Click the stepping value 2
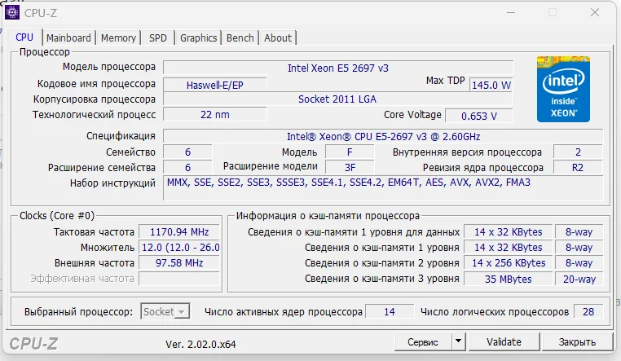Viewport: 621px width, 361px height. pos(578,152)
